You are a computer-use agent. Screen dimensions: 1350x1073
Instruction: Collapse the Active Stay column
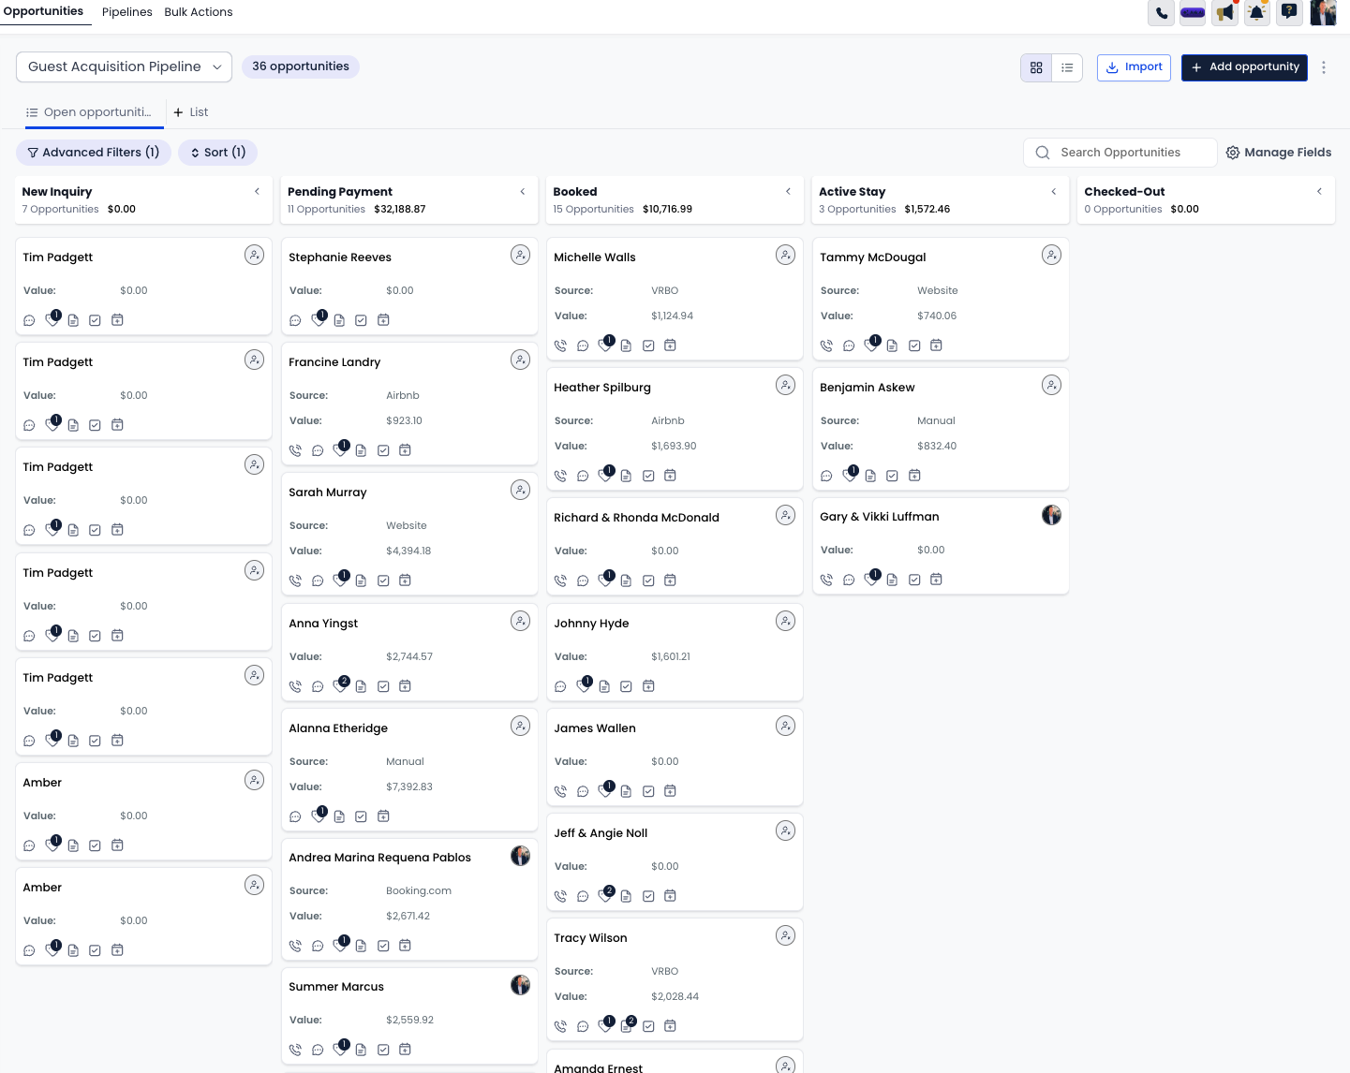point(1054,191)
